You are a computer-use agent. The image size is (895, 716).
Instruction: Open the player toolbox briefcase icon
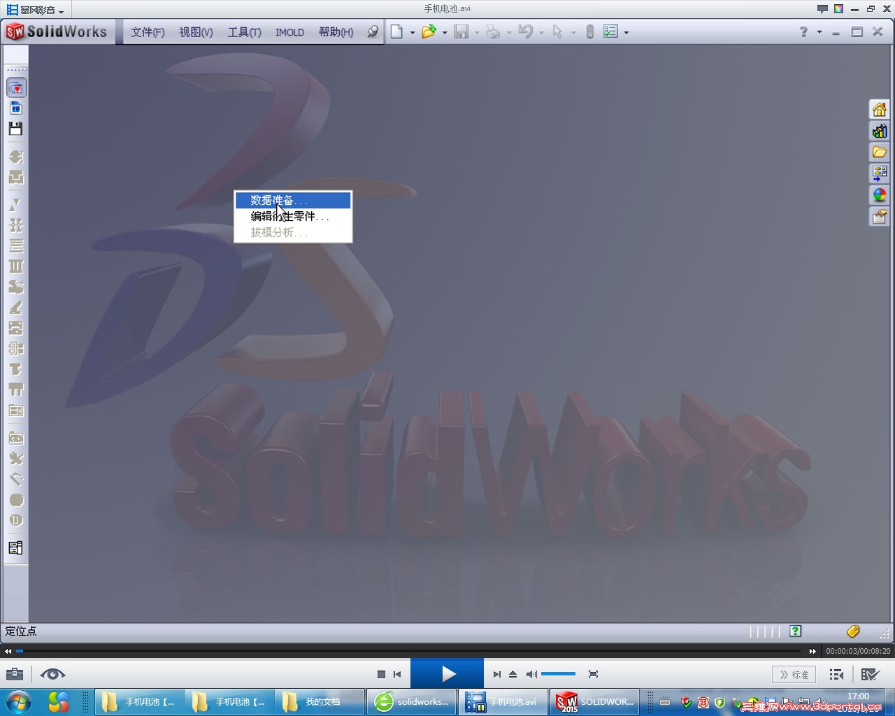tap(15, 674)
